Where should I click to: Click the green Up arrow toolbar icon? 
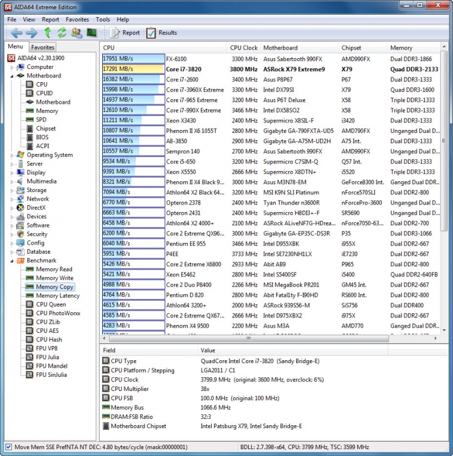click(47, 33)
